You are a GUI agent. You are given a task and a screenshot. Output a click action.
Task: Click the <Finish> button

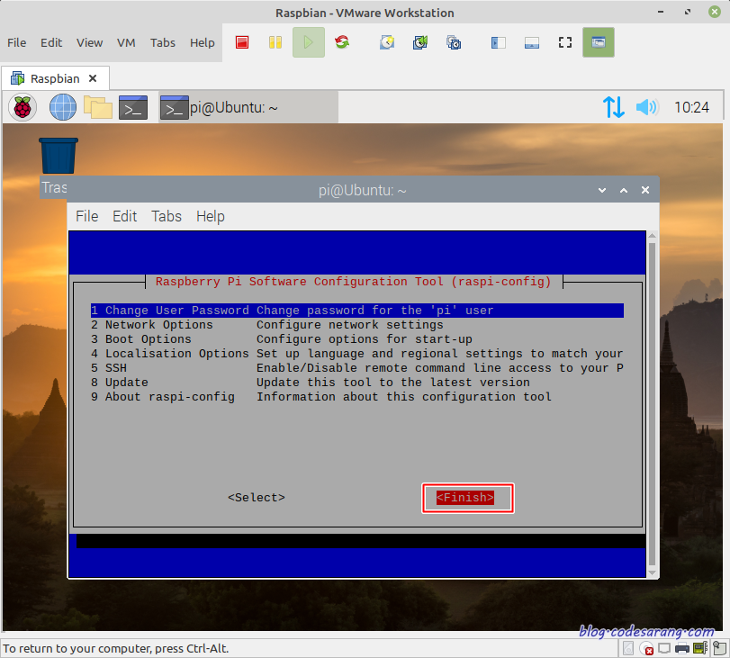tap(465, 498)
